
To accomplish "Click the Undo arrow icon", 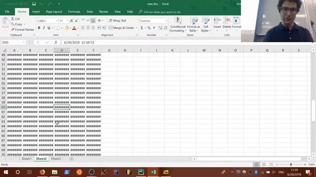I will tap(41, 4).
